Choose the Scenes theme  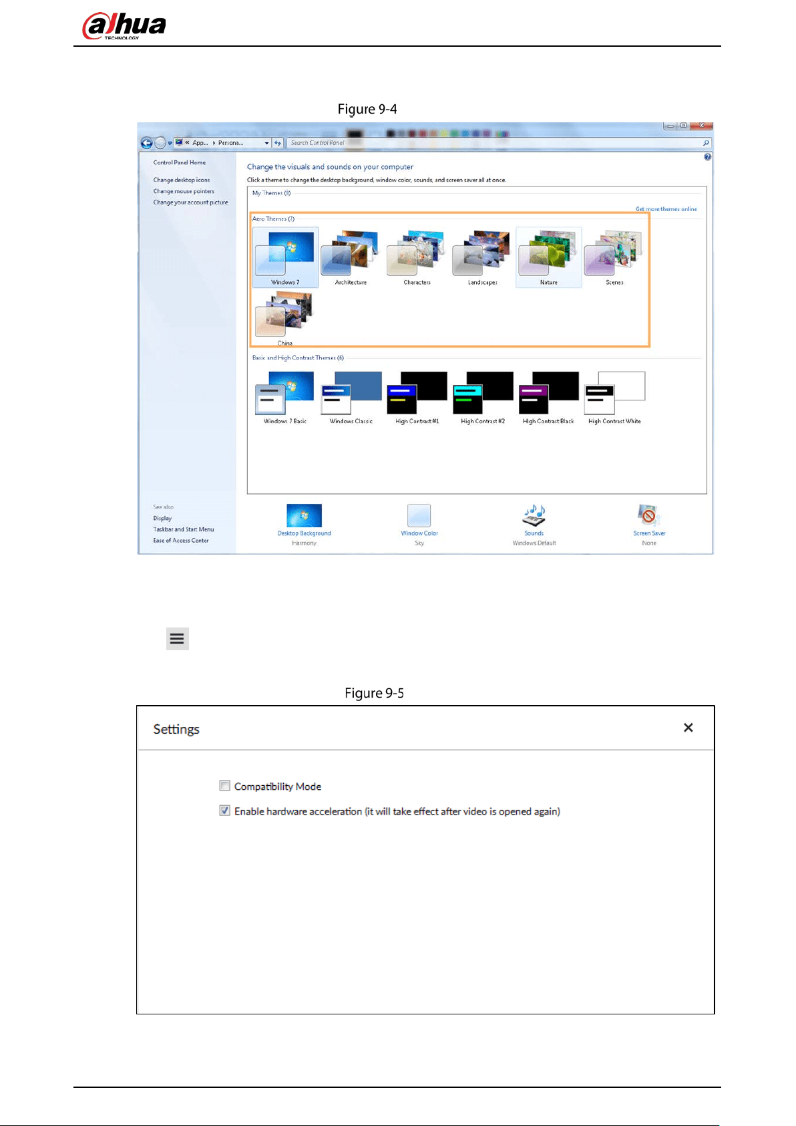[614, 257]
